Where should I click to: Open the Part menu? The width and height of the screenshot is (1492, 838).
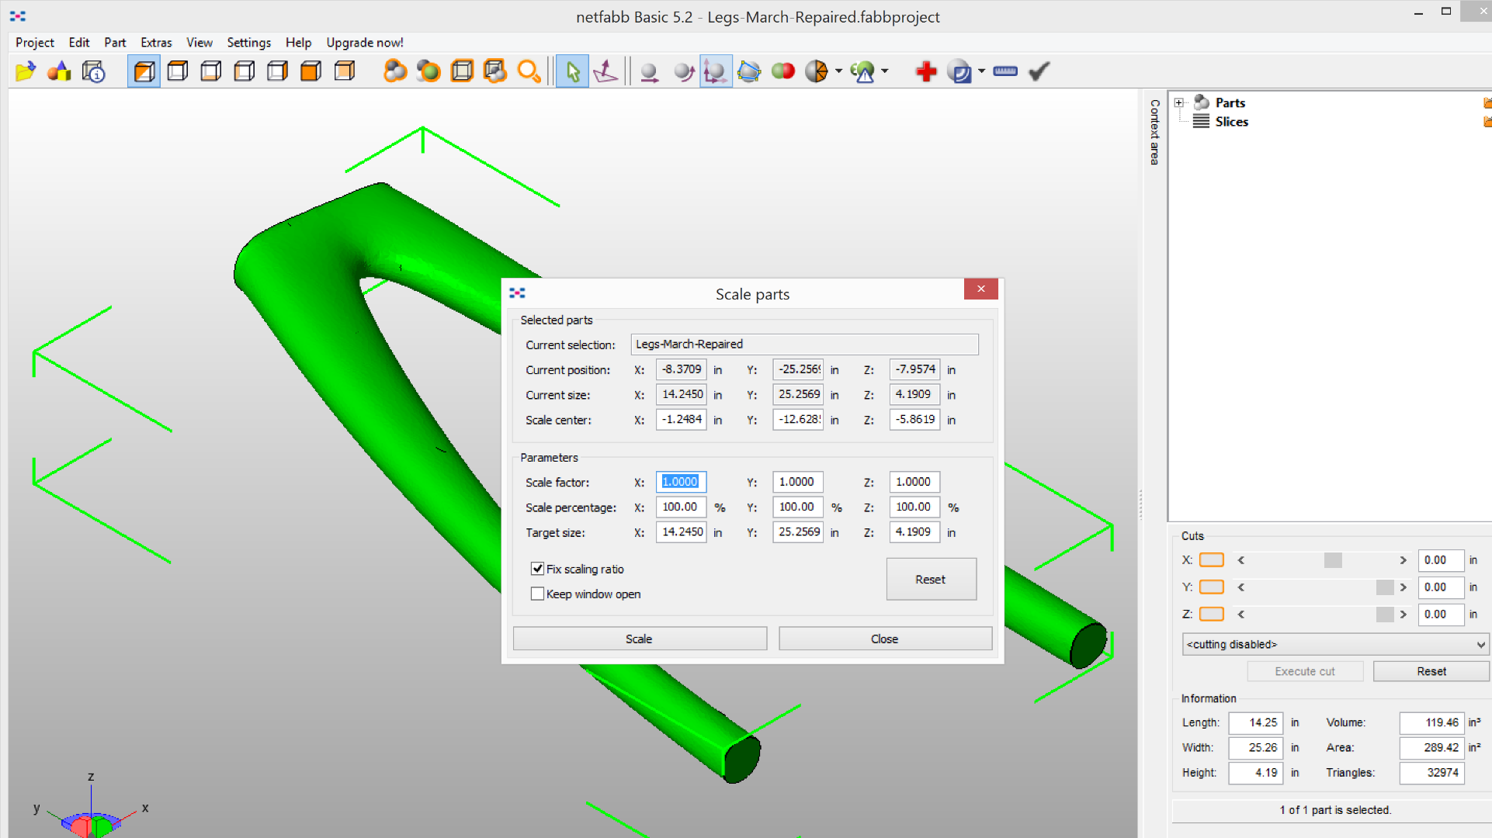[x=115, y=43]
